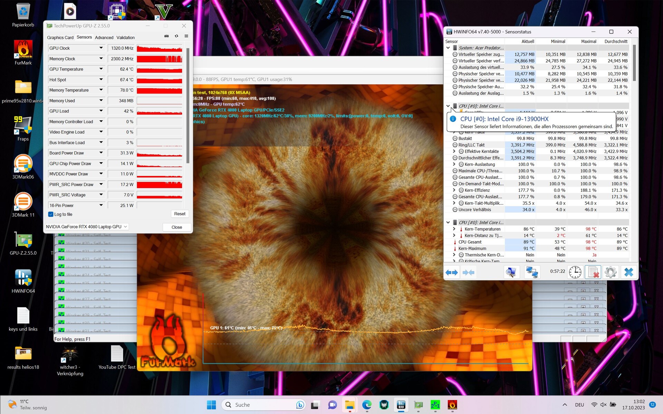Screen dimensions: 663x414
Task: Open the Board Power Draw dropdown
Action: coord(101,153)
